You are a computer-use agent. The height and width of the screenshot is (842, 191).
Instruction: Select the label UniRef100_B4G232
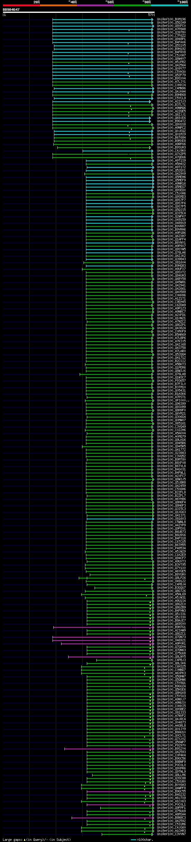[x=171, y=795]
